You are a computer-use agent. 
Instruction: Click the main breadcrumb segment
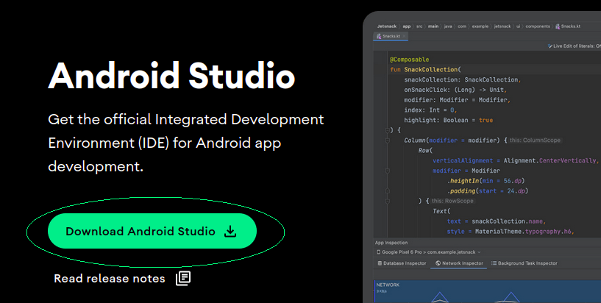click(x=433, y=26)
